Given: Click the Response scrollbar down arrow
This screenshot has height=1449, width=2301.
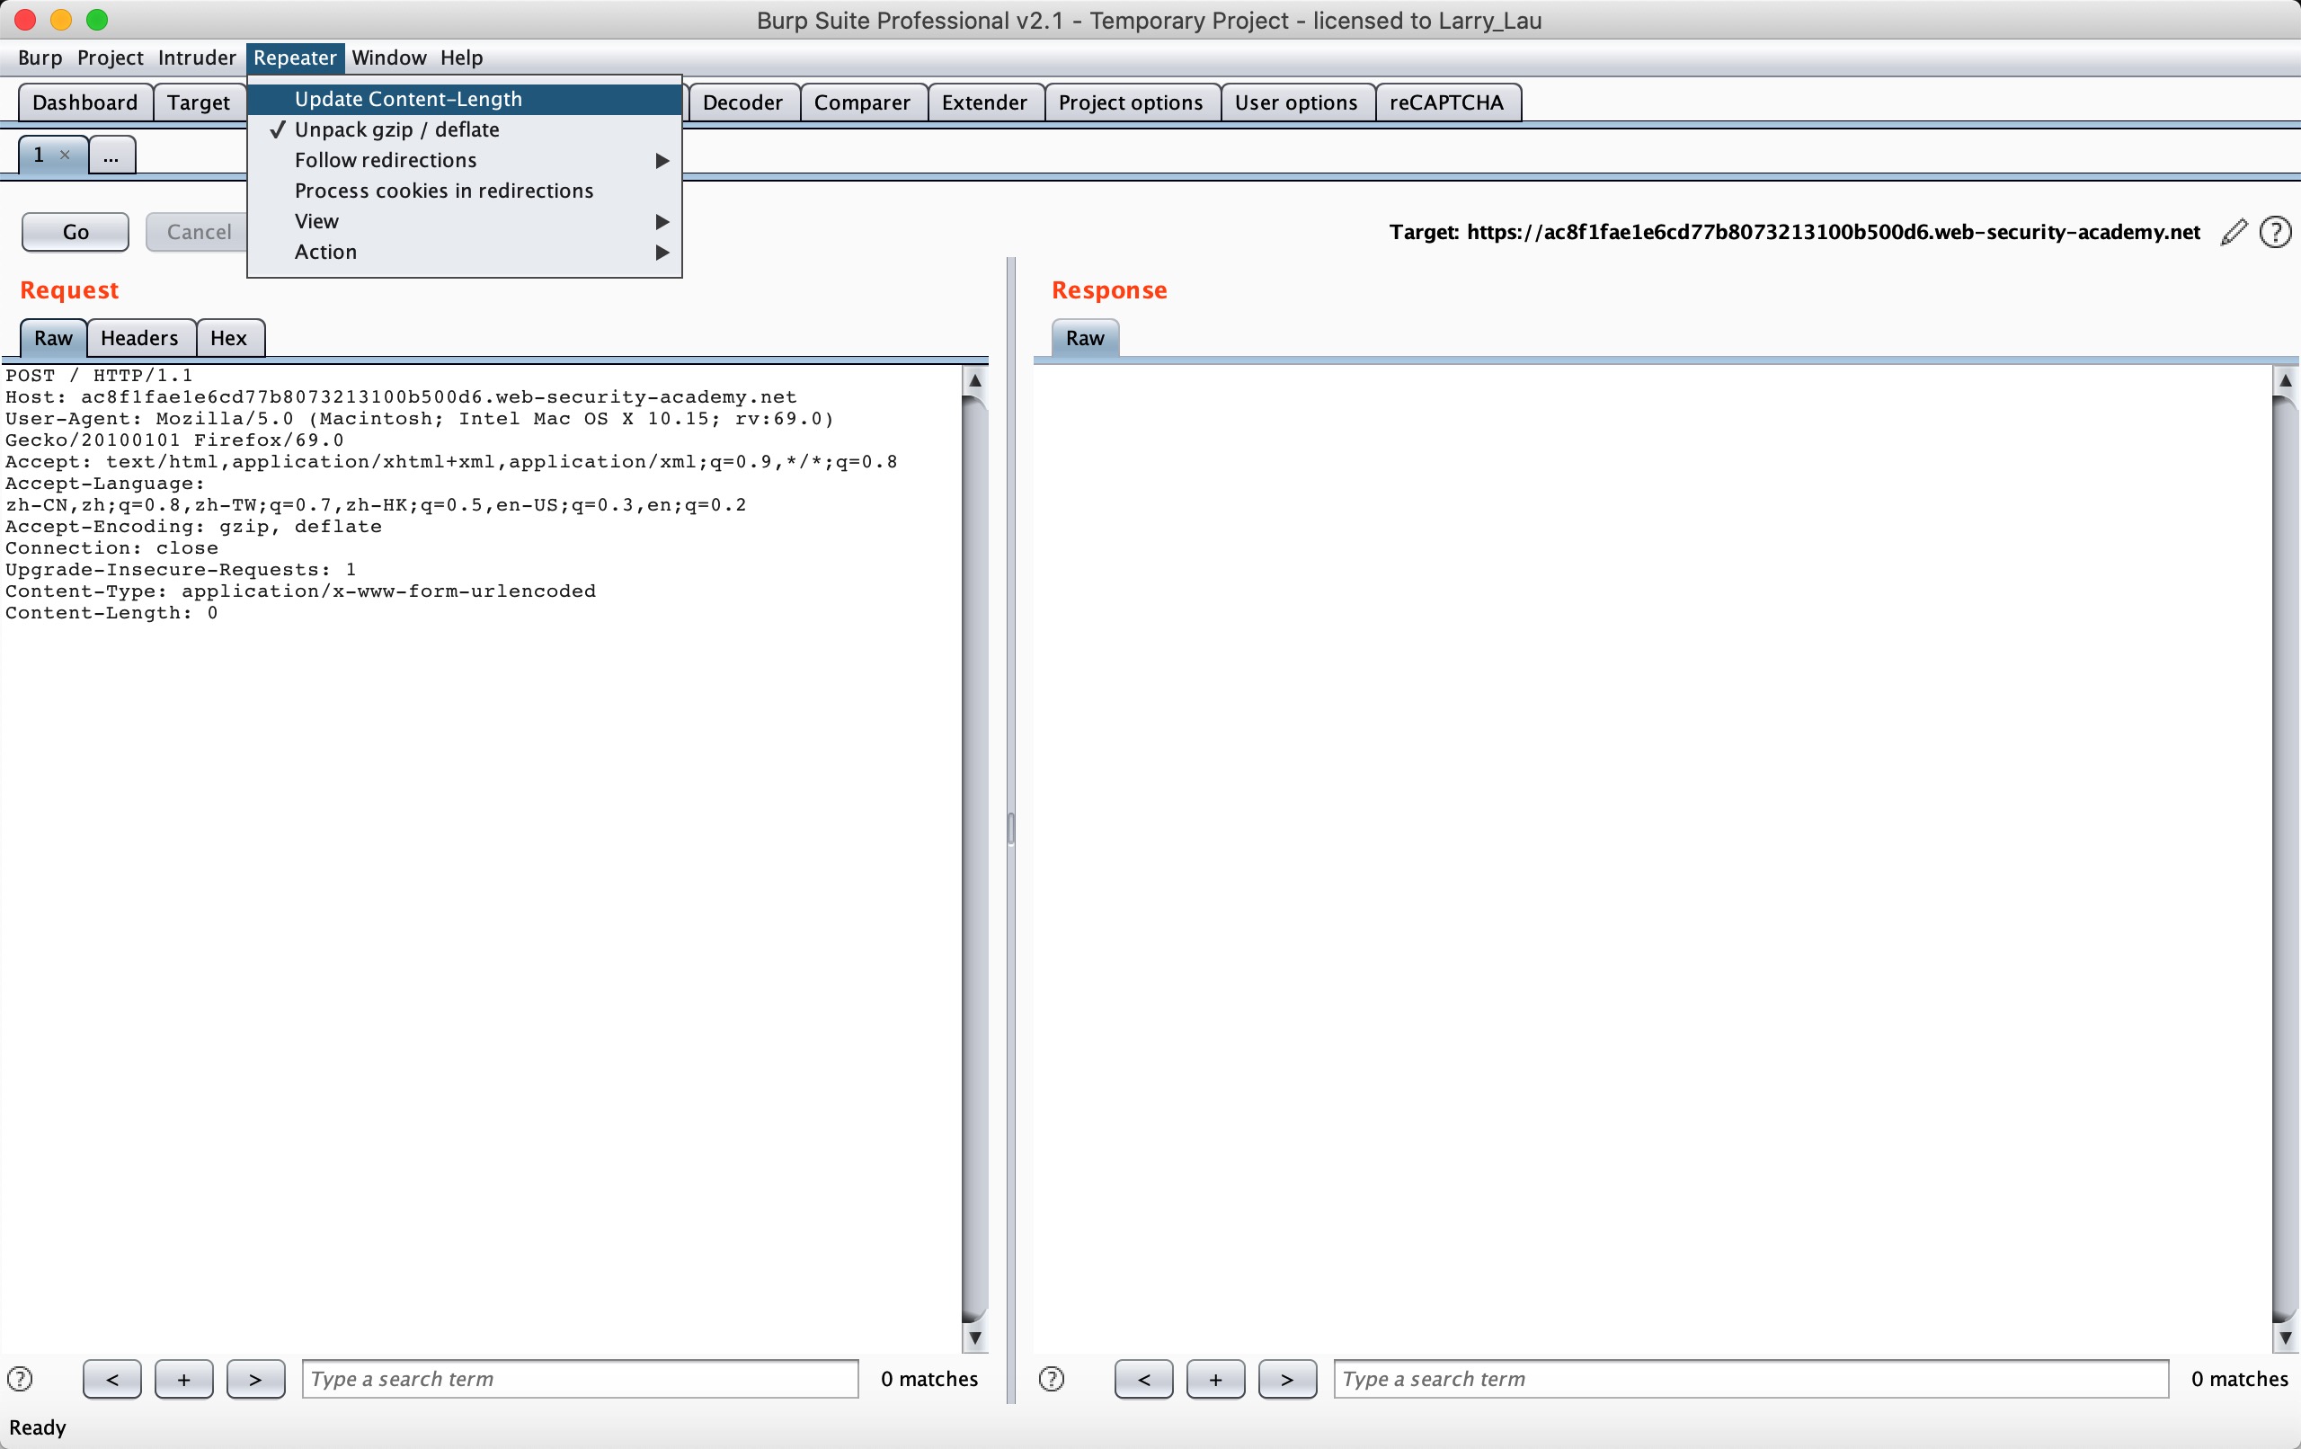Looking at the screenshot, I should (2285, 1338).
